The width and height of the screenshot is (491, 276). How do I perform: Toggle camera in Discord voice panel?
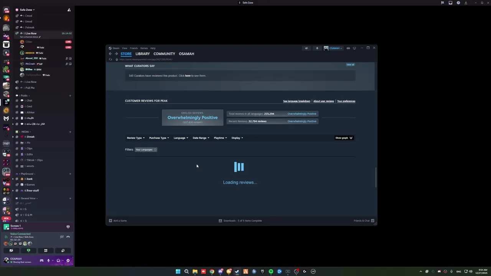pyautogui.click(x=11, y=251)
